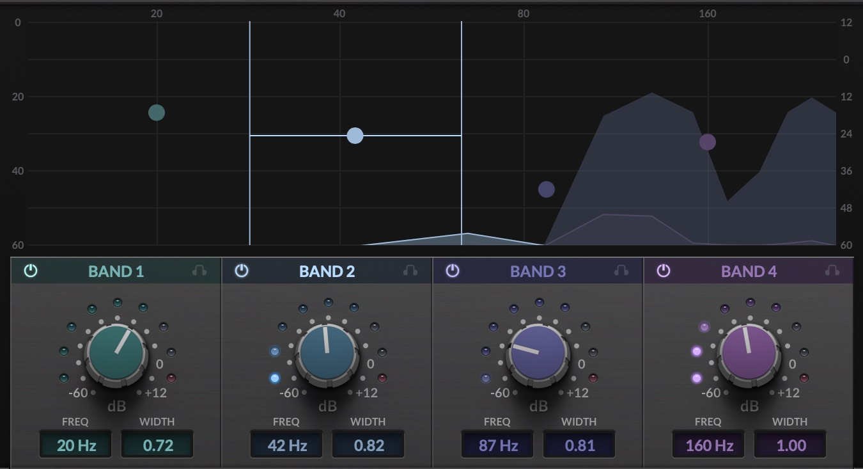Screen dimensions: 863x469
Task: Click Band 4 headphone listen icon
Action: (832, 271)
